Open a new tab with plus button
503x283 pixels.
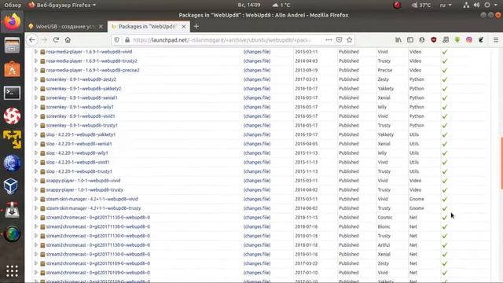click(x=196, y=26)
